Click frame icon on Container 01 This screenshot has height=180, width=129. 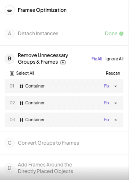click(x=21, y=86)
